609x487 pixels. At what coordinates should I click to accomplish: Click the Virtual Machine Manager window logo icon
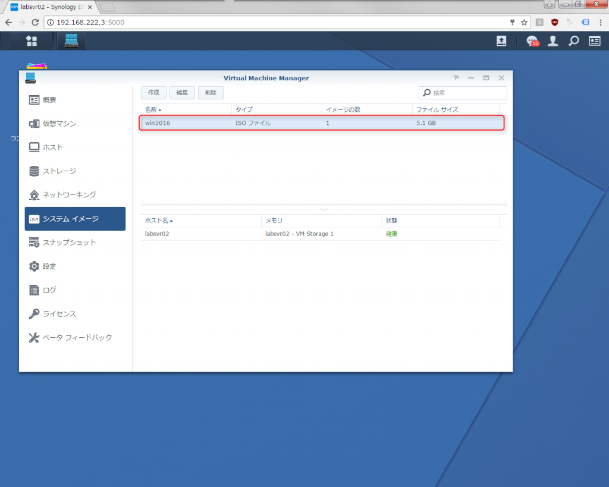click(x=30, y=78)
